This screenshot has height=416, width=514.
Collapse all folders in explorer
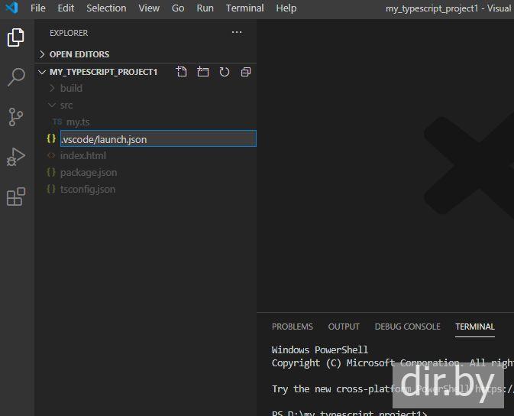(245, 72)
